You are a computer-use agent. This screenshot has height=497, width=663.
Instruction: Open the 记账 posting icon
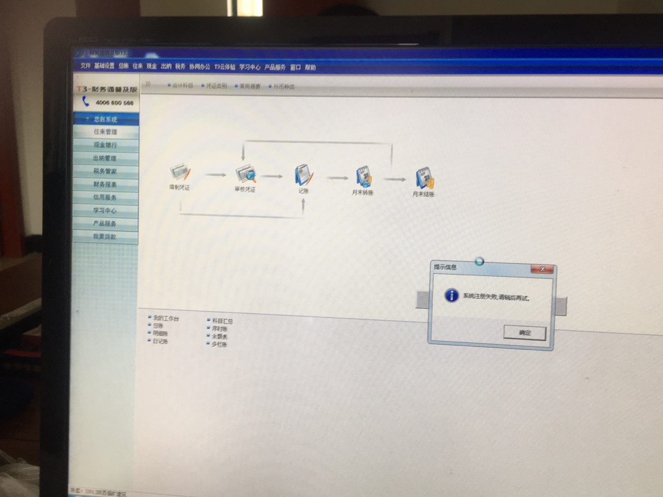[304, 176]
